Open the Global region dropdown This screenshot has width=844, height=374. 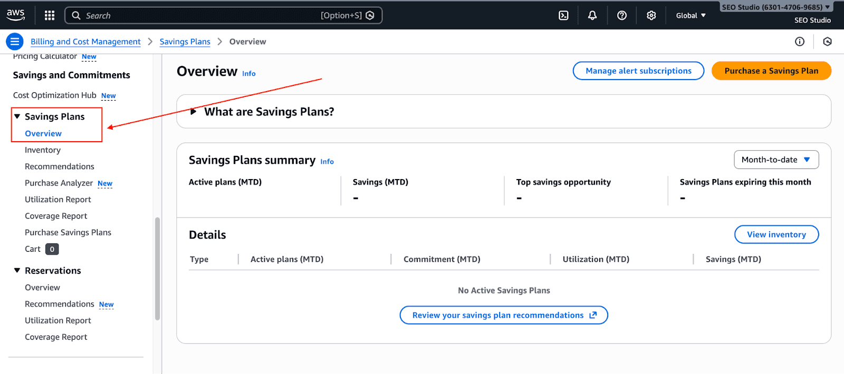(690, 15)
